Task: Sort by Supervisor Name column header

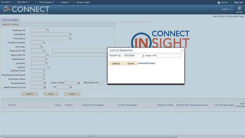Action: [165, 105]
